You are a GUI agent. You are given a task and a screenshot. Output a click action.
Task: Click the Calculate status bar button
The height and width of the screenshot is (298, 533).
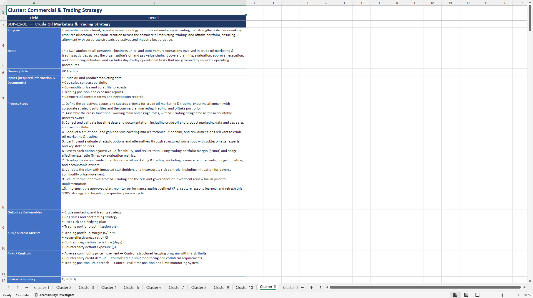22,295
